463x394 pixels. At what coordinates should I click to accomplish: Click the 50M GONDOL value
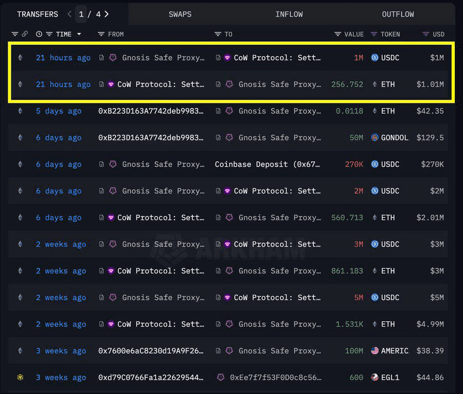pos(357,138)
